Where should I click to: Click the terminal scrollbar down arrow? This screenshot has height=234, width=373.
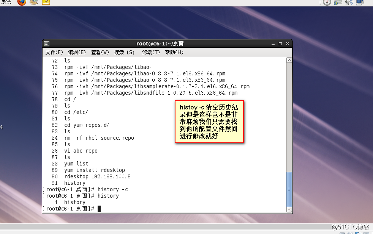(289, 210)
